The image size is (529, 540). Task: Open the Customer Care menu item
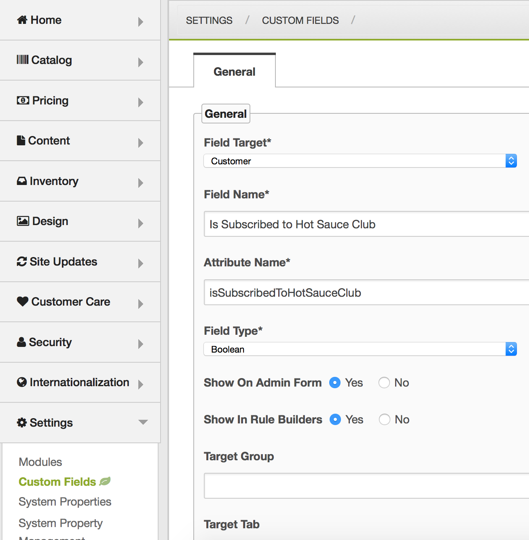click(x=80, y=302)
